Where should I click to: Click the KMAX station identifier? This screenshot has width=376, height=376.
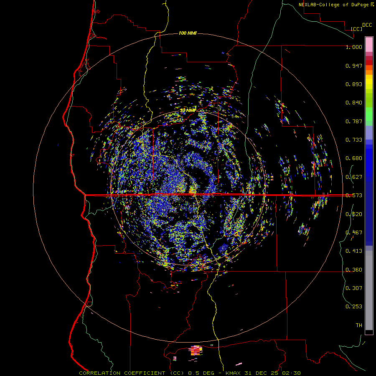tap(234, 373)
